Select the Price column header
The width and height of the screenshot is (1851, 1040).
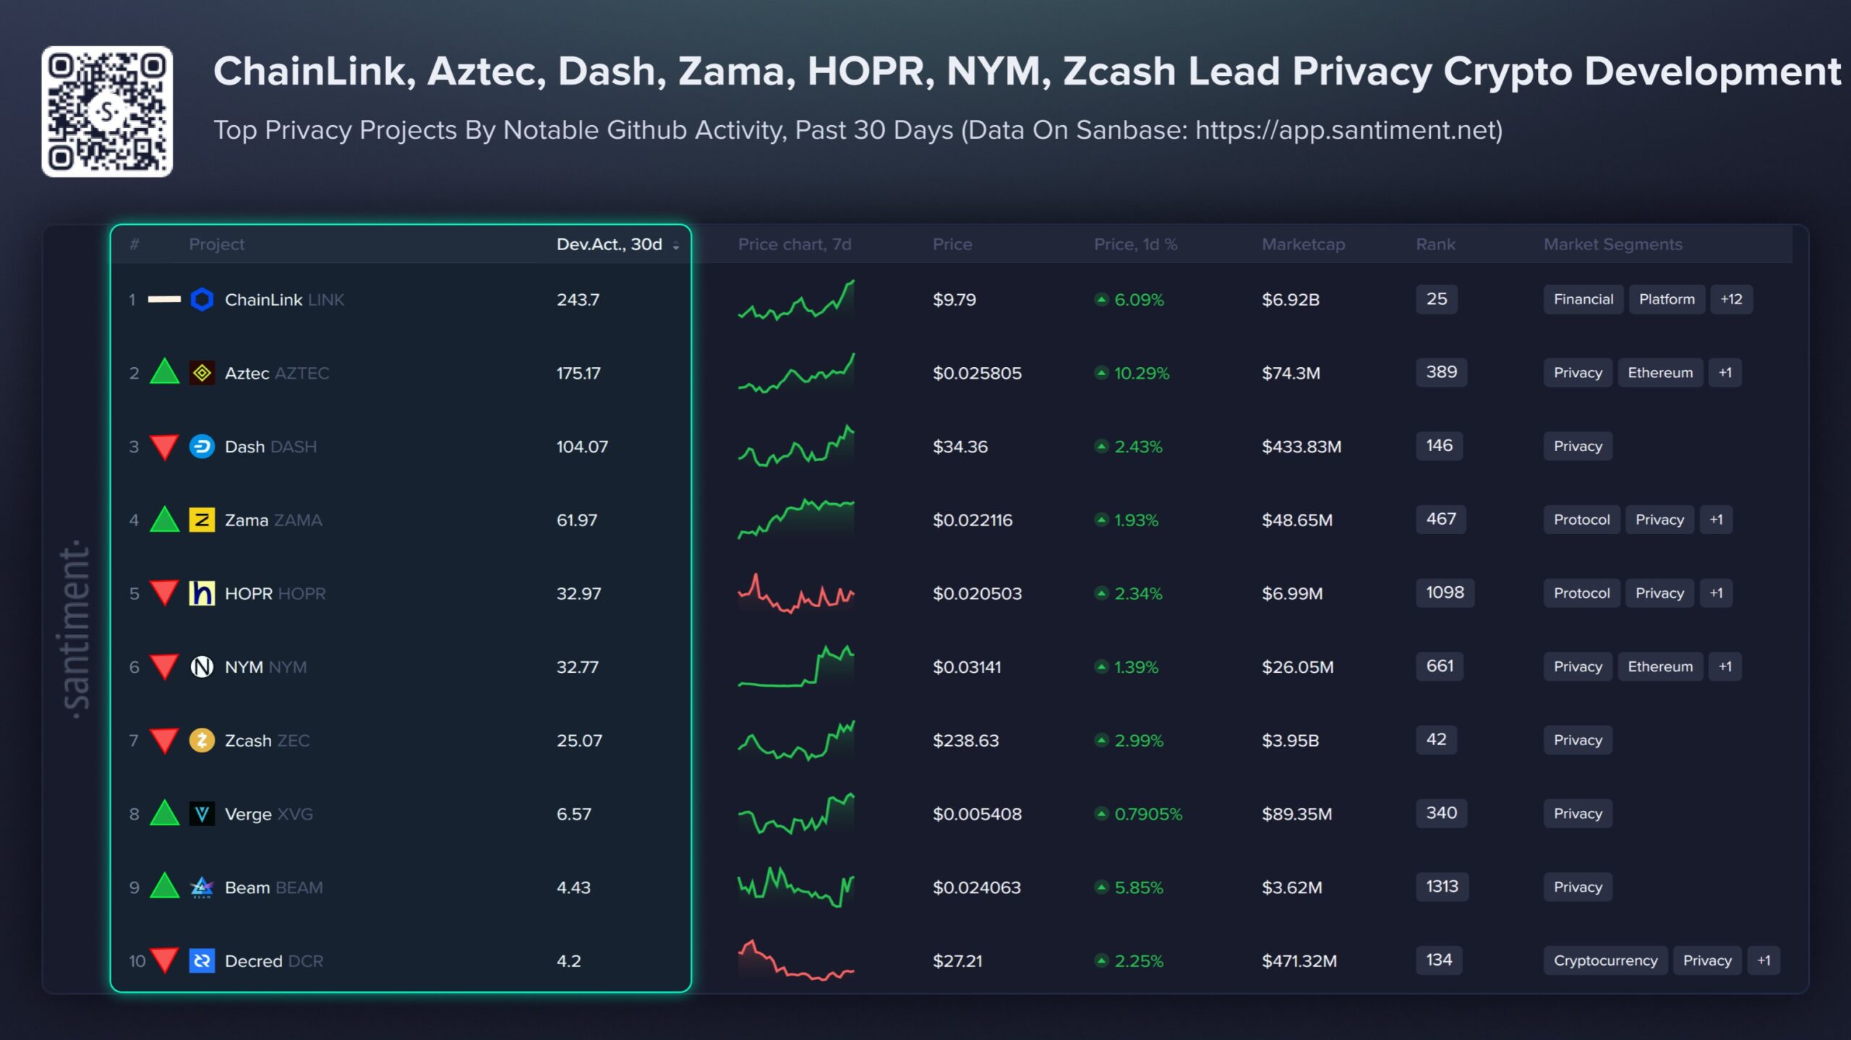(953, 244)
